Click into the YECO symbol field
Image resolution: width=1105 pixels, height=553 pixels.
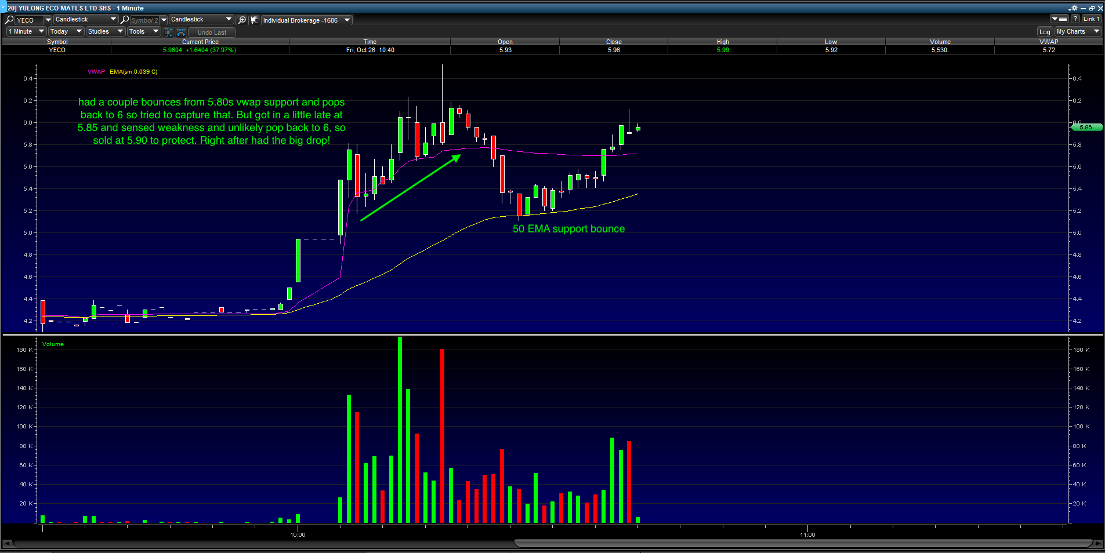pos(30,20)
